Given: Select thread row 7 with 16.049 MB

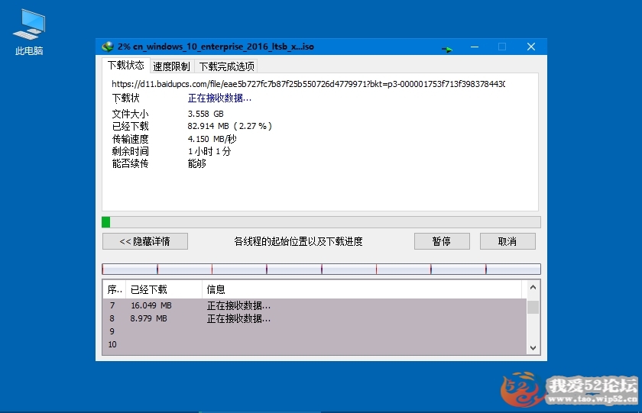Looking at the screenshot, I should [314, 305].
